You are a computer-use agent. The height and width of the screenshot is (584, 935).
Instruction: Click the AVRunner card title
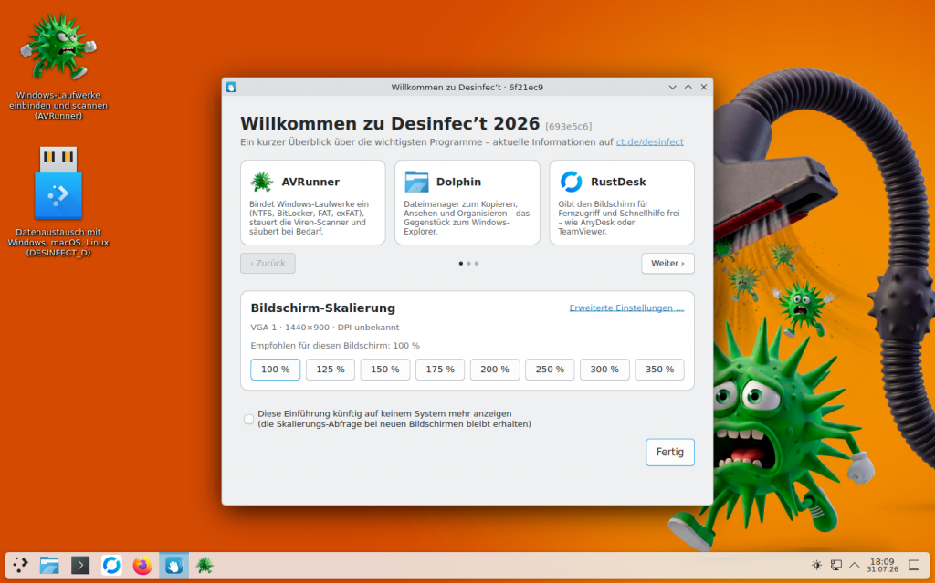(x=310, y=182)
